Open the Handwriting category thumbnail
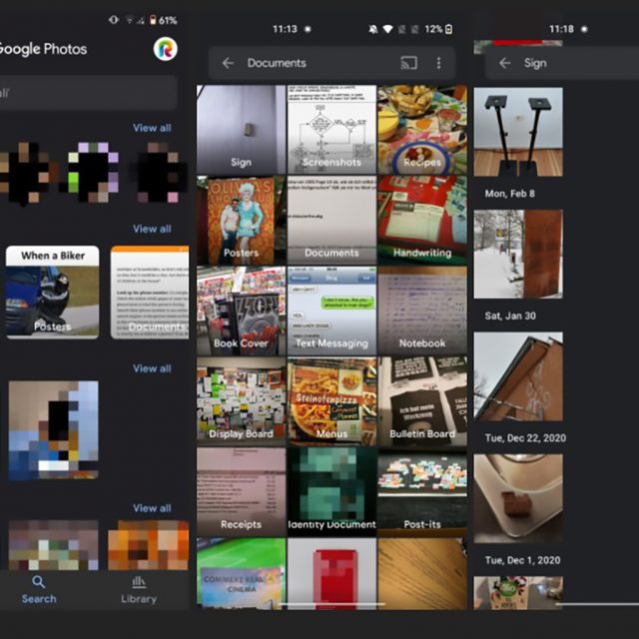 (422, 220)
